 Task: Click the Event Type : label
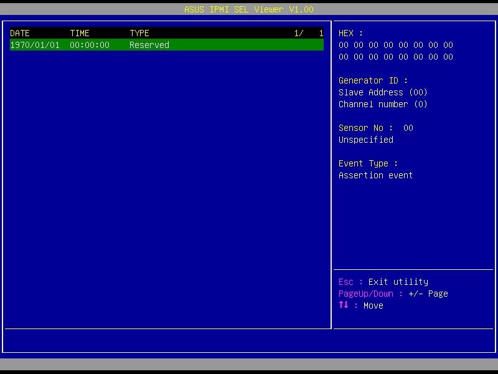368,163
